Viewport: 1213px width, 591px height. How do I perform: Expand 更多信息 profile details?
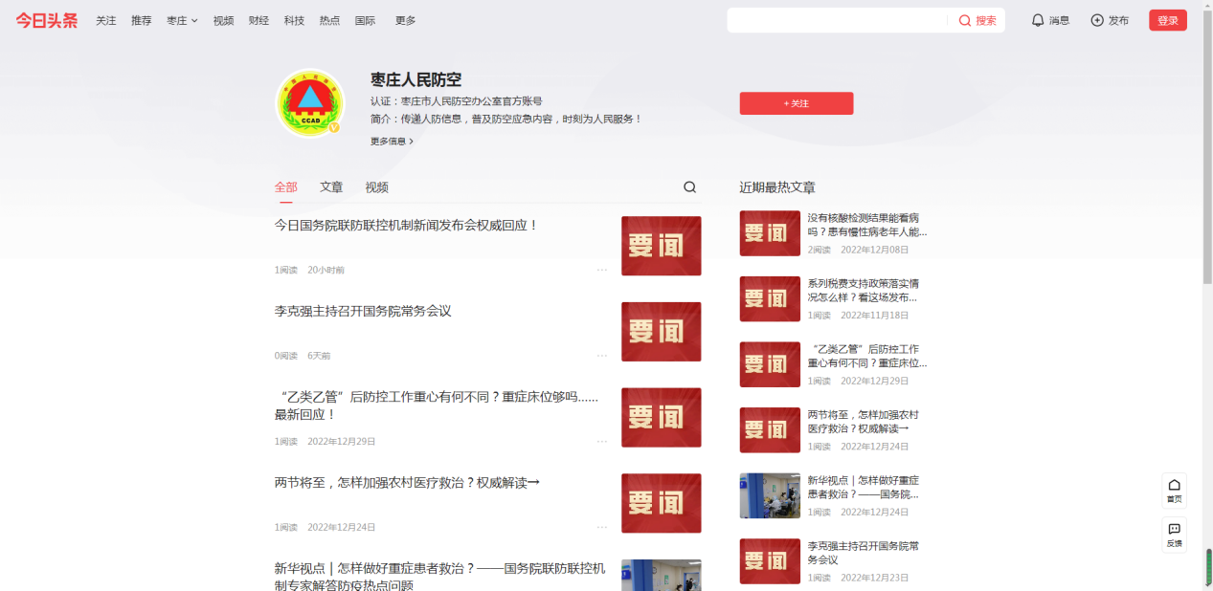point(393,141)
